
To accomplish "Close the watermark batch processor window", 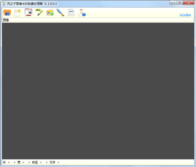I will pos(188,3).
